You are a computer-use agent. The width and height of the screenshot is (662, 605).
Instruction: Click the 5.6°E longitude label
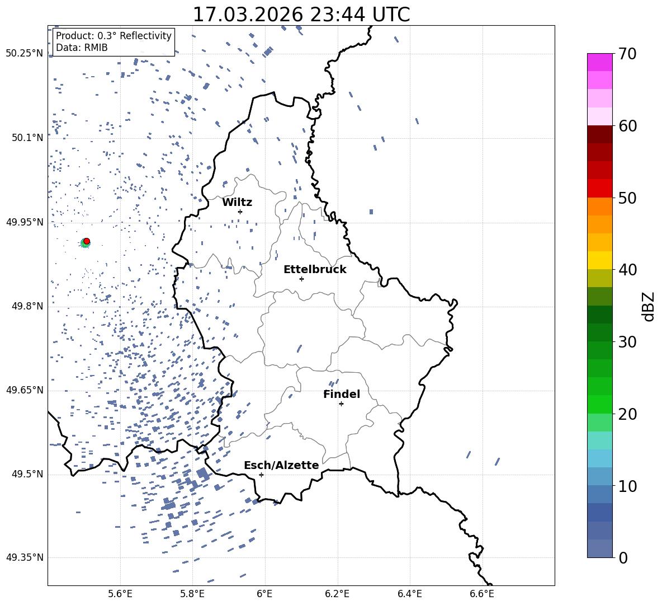point(120,594)
